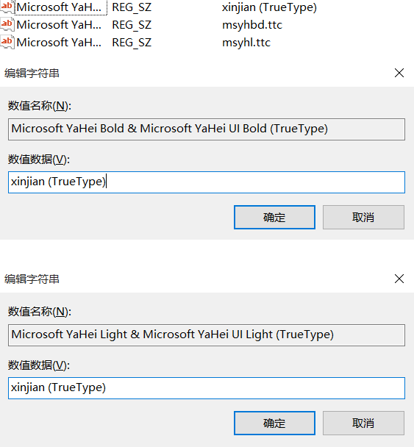The image size is (414, 447).
Task: Close the lower edit string dialog
Action: pos(399,279)
